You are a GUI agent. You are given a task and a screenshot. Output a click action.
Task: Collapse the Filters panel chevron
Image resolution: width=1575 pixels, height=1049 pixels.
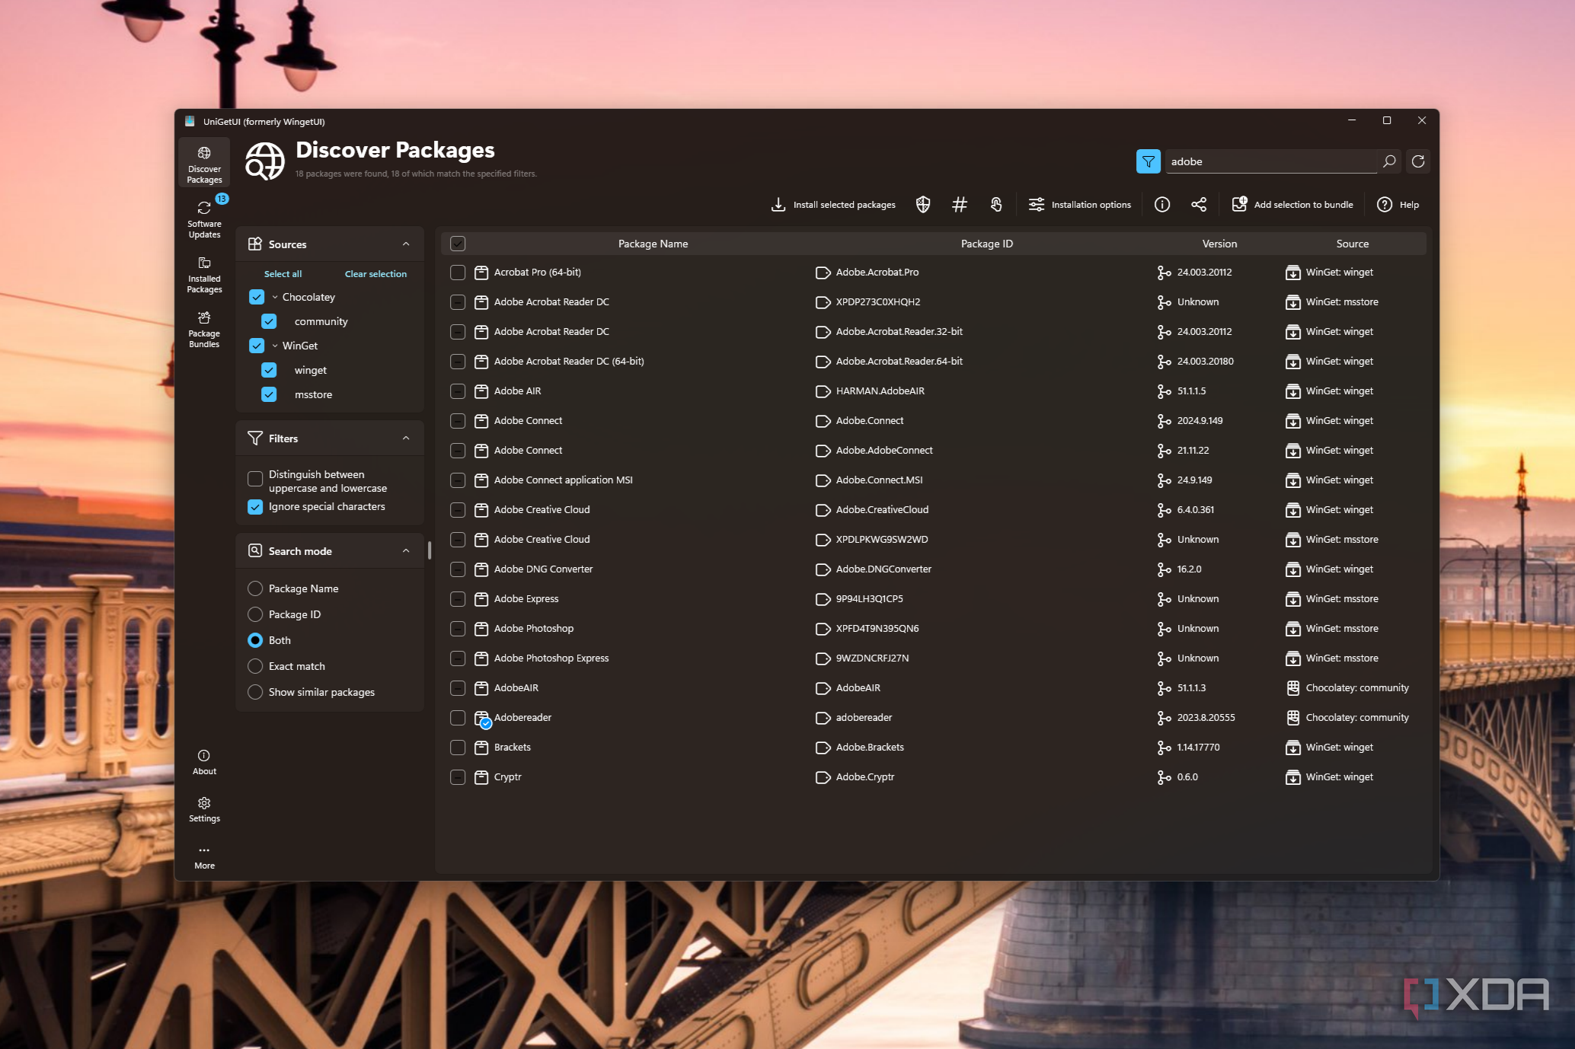[x=406, y=438]
